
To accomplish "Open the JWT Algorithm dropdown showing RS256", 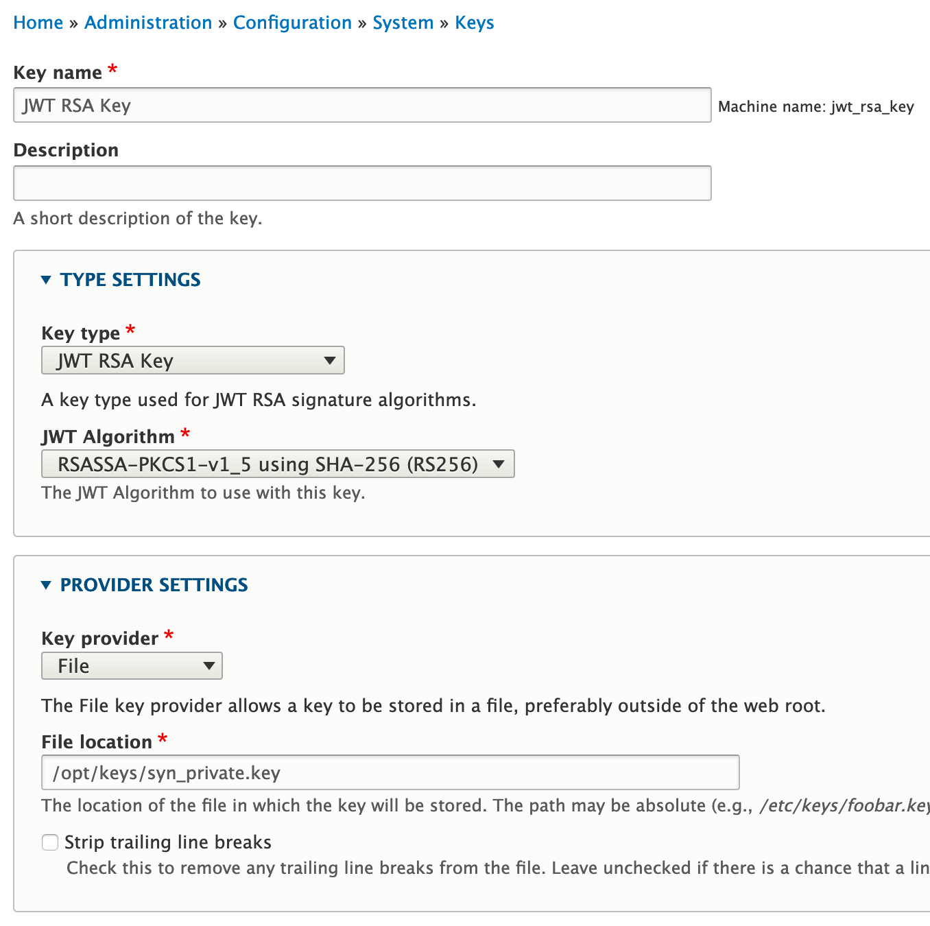I will tap(277, 464).
